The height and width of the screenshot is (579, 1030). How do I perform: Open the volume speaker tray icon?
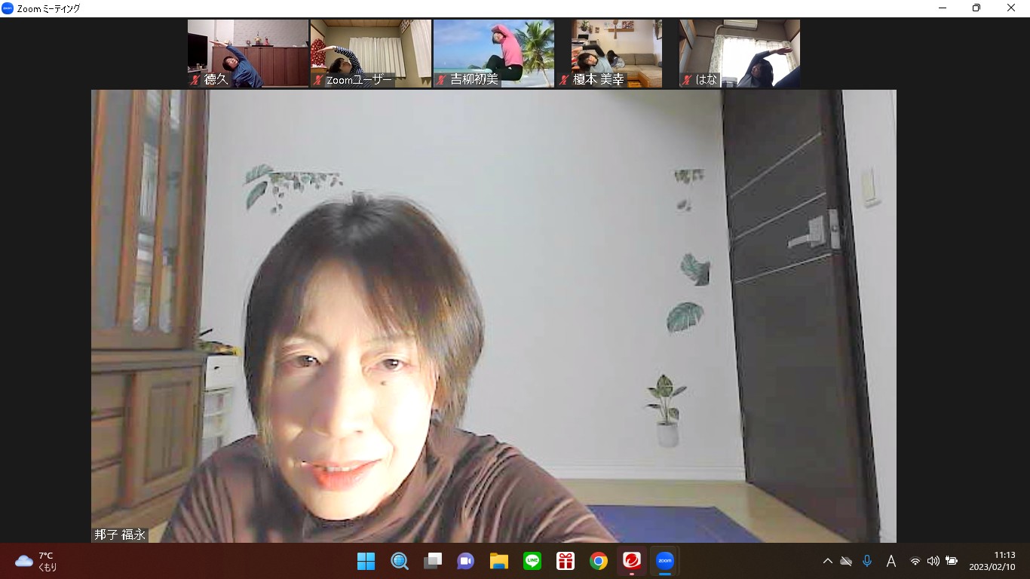[933, 561]
